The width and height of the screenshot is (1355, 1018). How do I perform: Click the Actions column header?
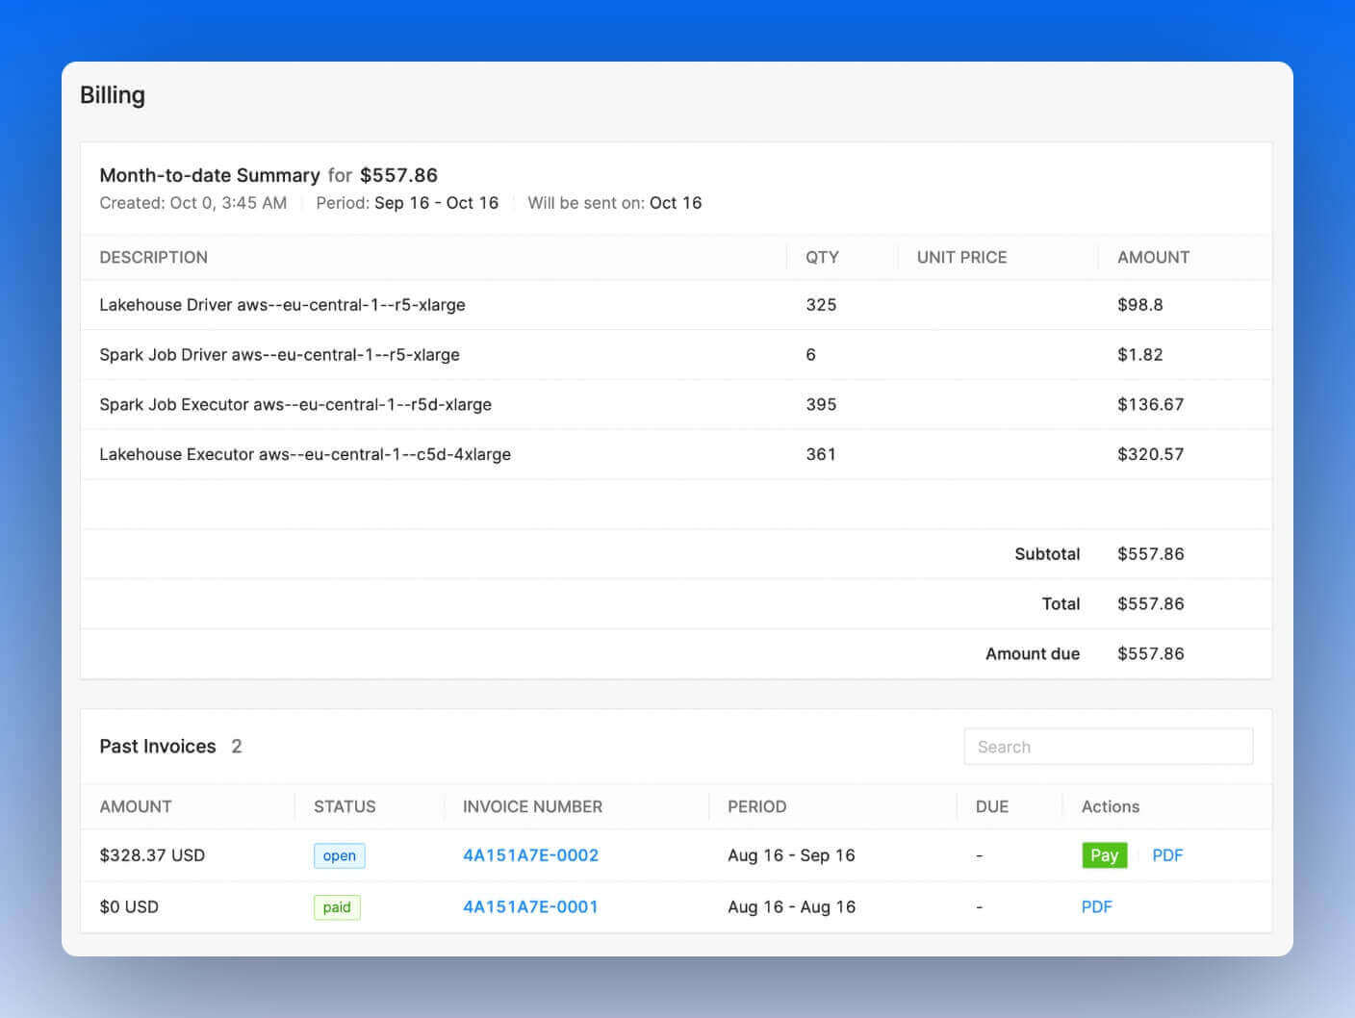tap(1111, 806)
